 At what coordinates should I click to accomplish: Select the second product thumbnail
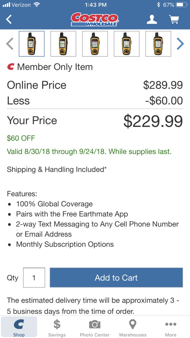tap(63, 44)
